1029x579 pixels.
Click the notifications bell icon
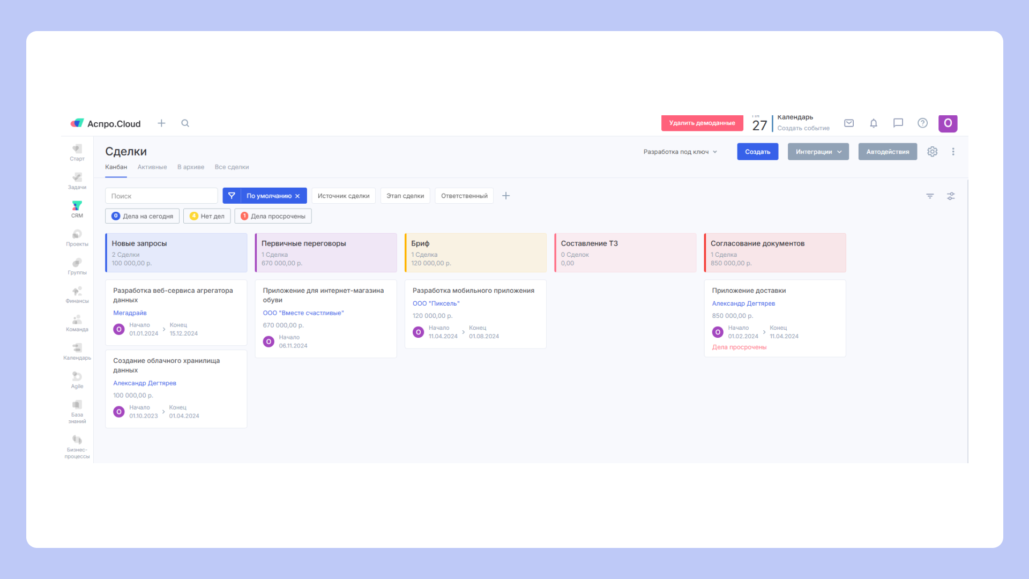[874, 123]
